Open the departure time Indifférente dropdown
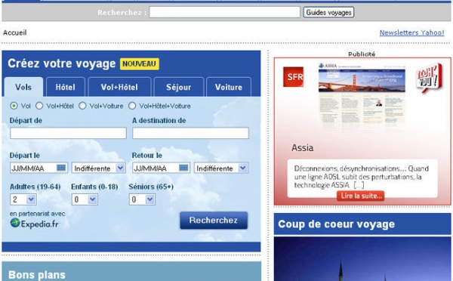Viewport: 453px width, 281px height. (x=99, y=168)
